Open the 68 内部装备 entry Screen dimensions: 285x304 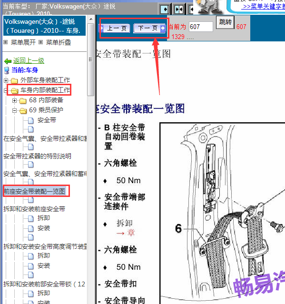point(46,100)
